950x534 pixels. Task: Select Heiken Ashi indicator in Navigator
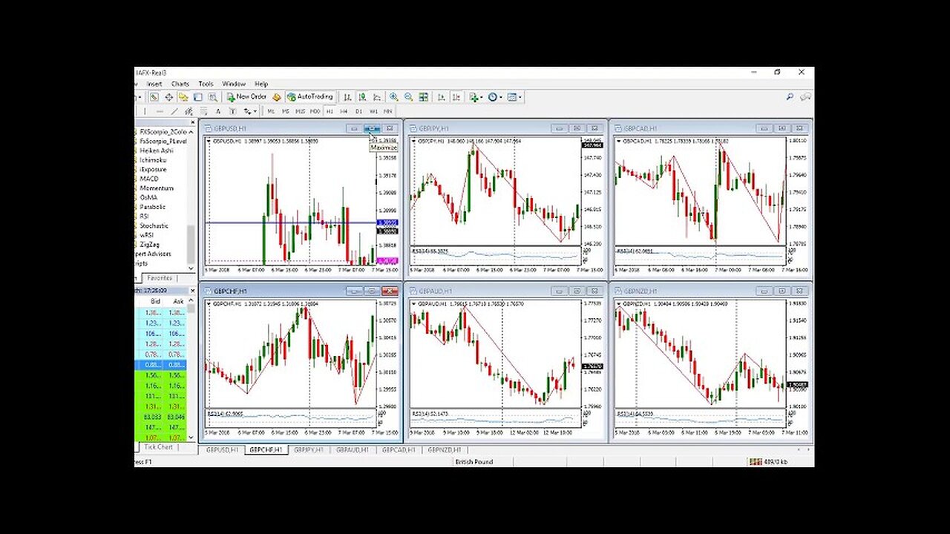pyautogui.click(x=156, y=151)
